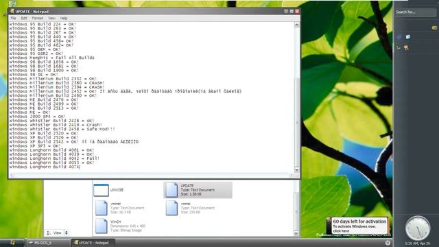Click Notepad's vertical scroll down arrow
The image size is (439, 247).
click(x=297, y=169)
